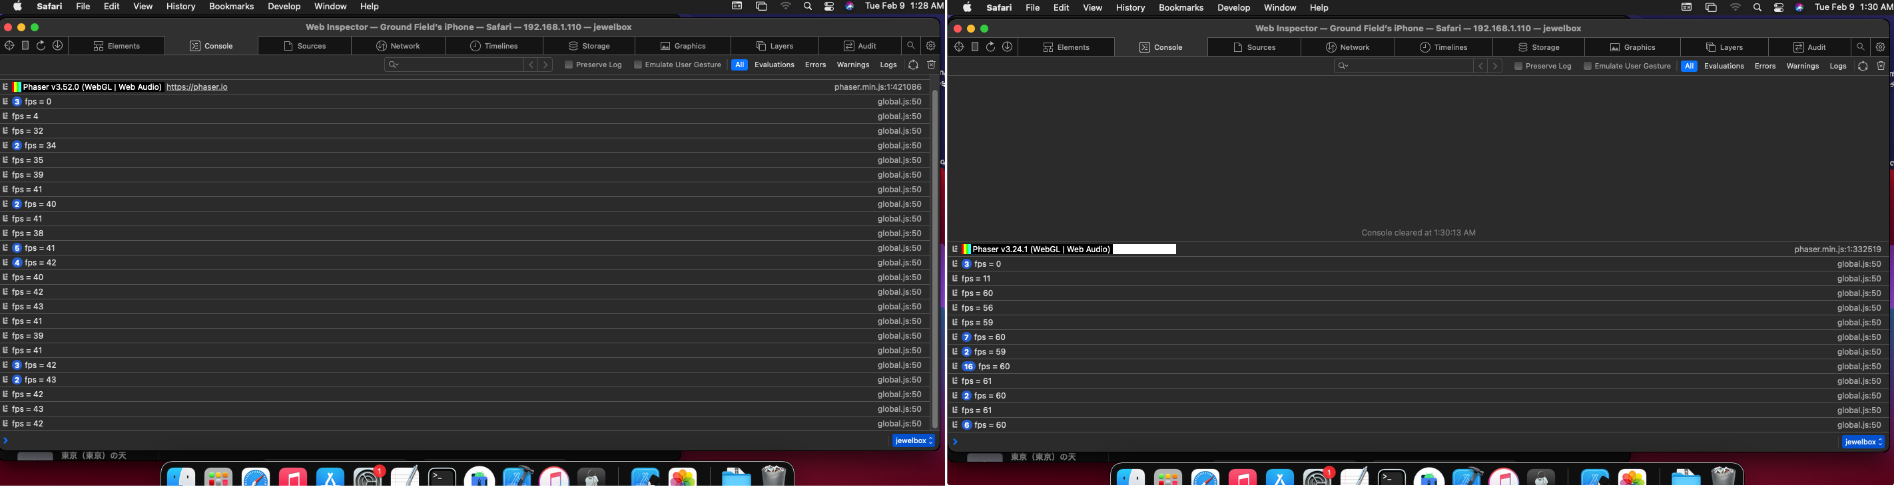The height and width of the screenshot is (487, 1894).
Task: Click the Wi-Fi icon in left menu bar
Action: tap(786, 7)
